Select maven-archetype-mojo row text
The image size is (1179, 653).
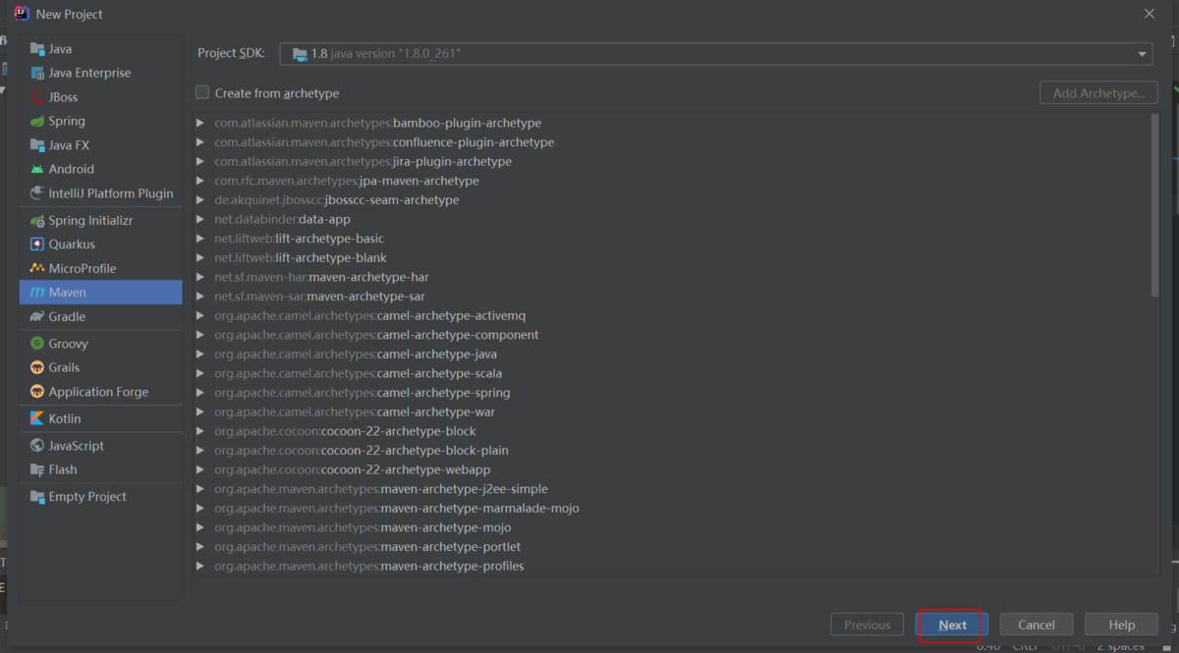[363, 527]
